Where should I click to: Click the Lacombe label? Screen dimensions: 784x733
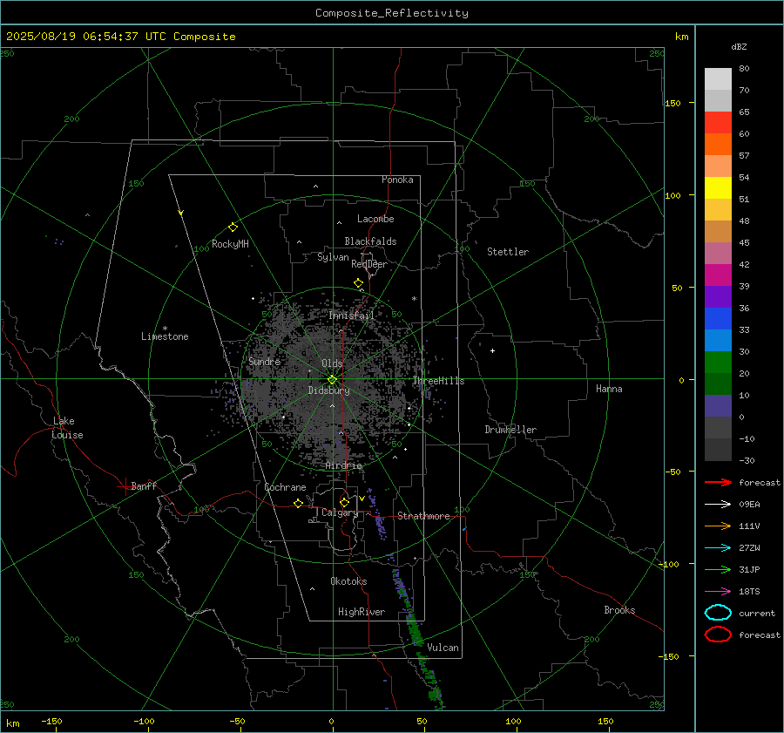(x=375, y=219)
